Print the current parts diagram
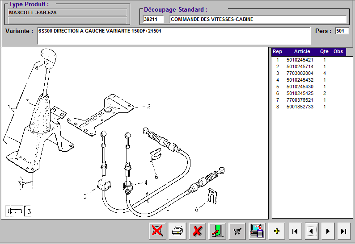The image size is (355, 244). pos(177,231)
